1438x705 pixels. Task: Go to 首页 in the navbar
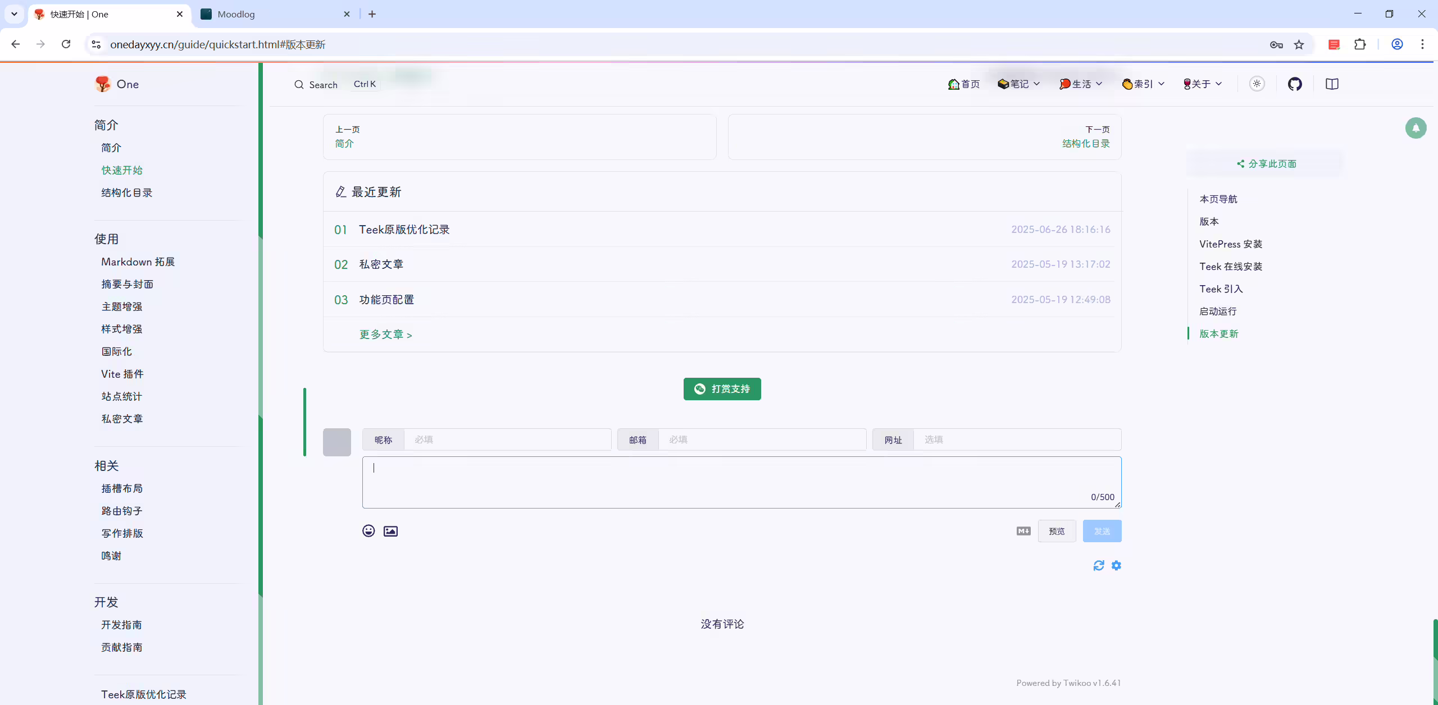(x=964, y=84)
